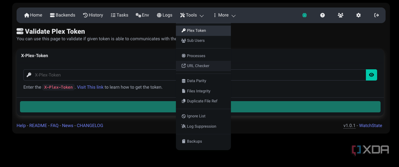Go to the Home nav item
This screenshot has width=399, height=167.
[x=33, y=15]
